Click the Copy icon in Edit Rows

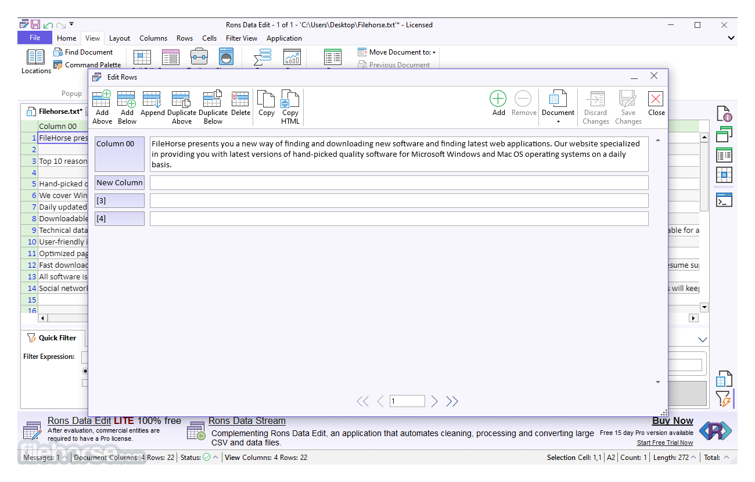click(x=266, y=98)
